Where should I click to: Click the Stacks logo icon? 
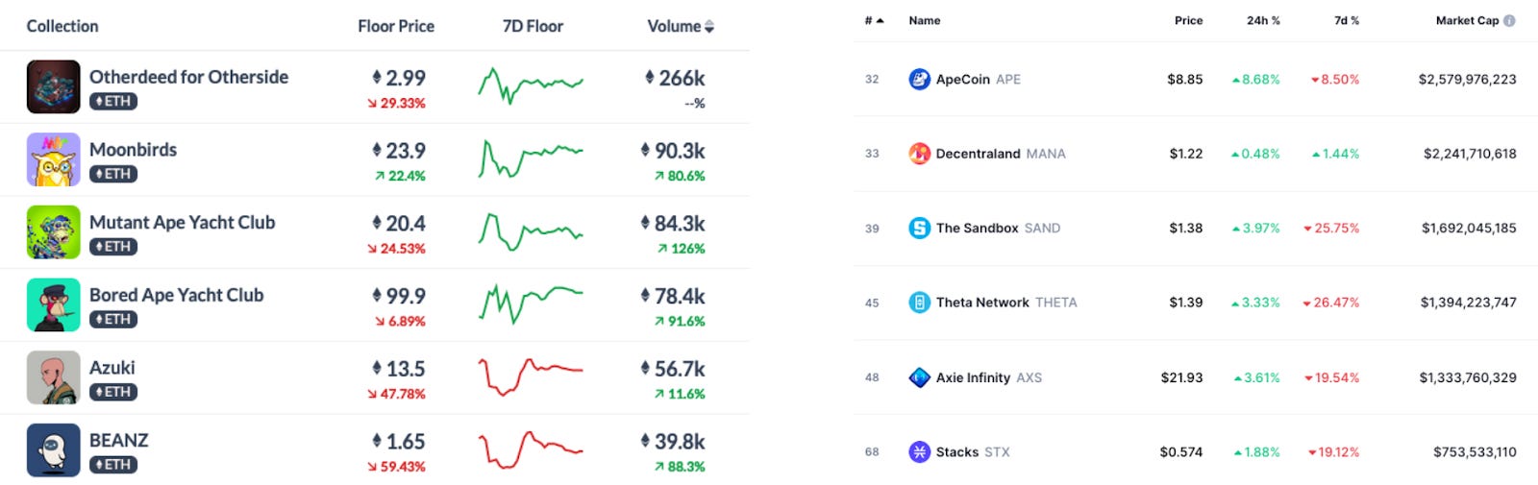click(919, 451)
